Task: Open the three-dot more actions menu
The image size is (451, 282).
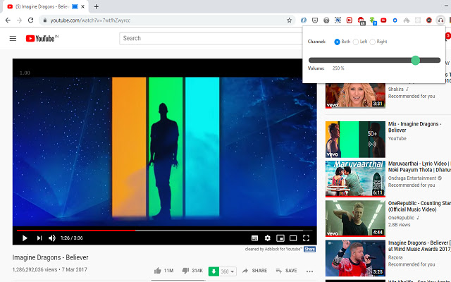Action: 309,271
